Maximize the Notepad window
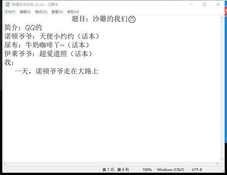227x175 pixels. [x=204, y=4]
